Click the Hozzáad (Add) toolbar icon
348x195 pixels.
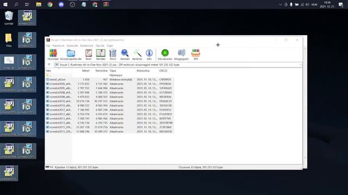[x=53, y=55]
